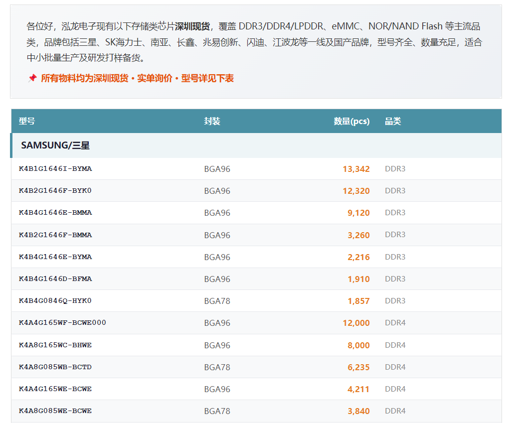Select model K4B4G0846Q-HYK0
The height and width of the screenshot is (423, 512).
[55, 300]
